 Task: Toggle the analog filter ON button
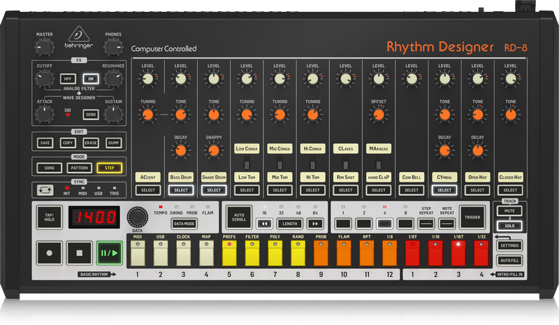(90, 79)
